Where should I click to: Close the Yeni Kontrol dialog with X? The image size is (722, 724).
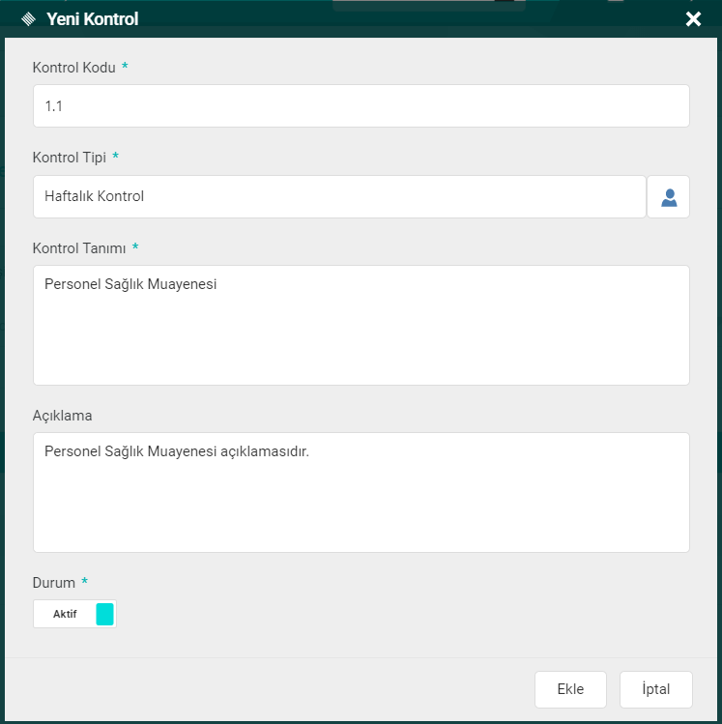pos(693,19)
